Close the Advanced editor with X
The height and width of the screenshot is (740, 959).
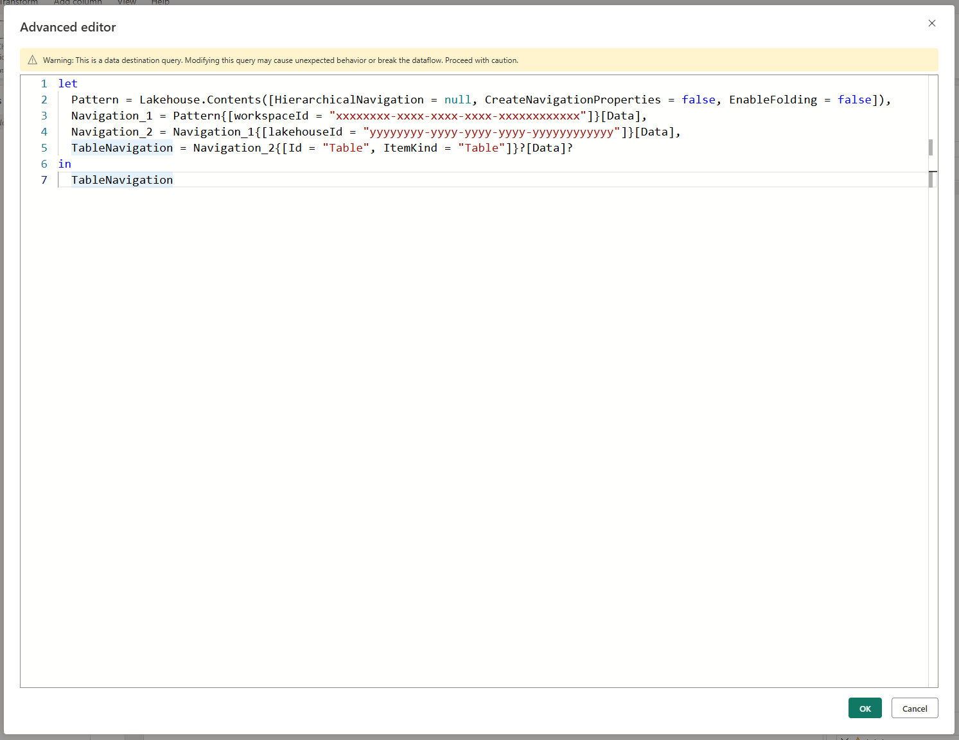(932, 23)
